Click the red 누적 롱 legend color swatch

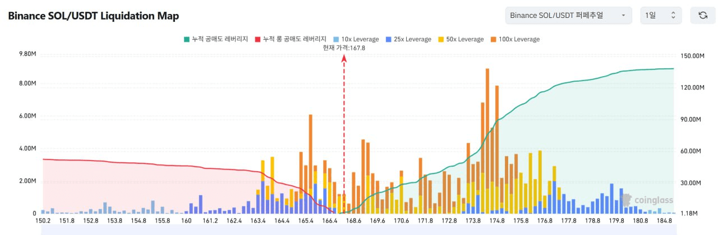(x=258, y=39)
